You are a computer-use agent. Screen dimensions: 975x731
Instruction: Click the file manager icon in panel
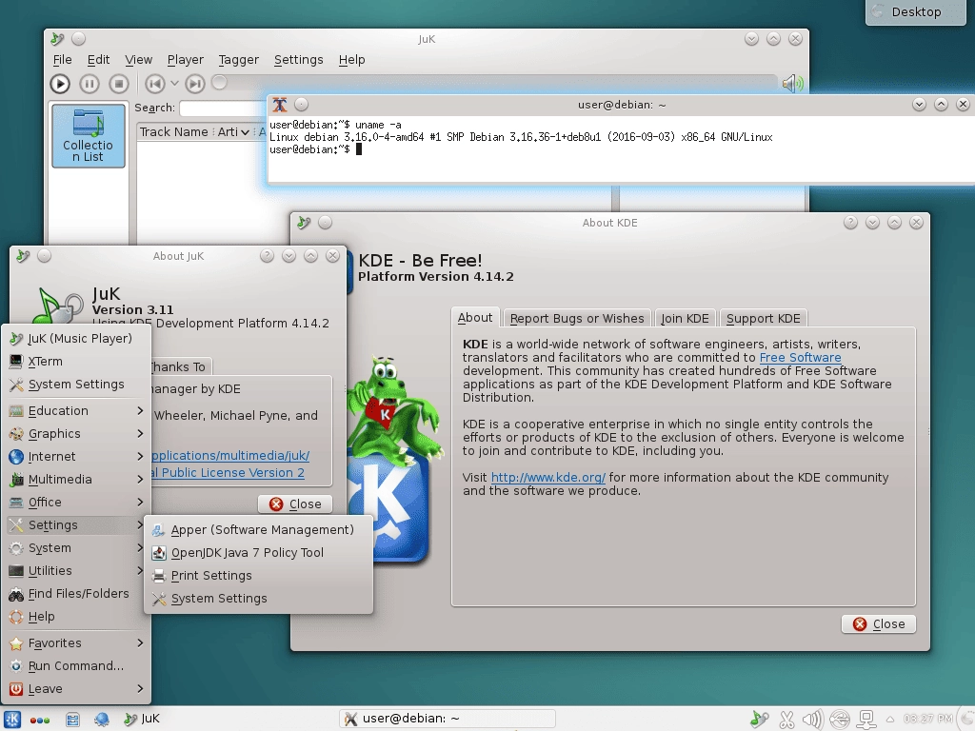click(72, 720)
